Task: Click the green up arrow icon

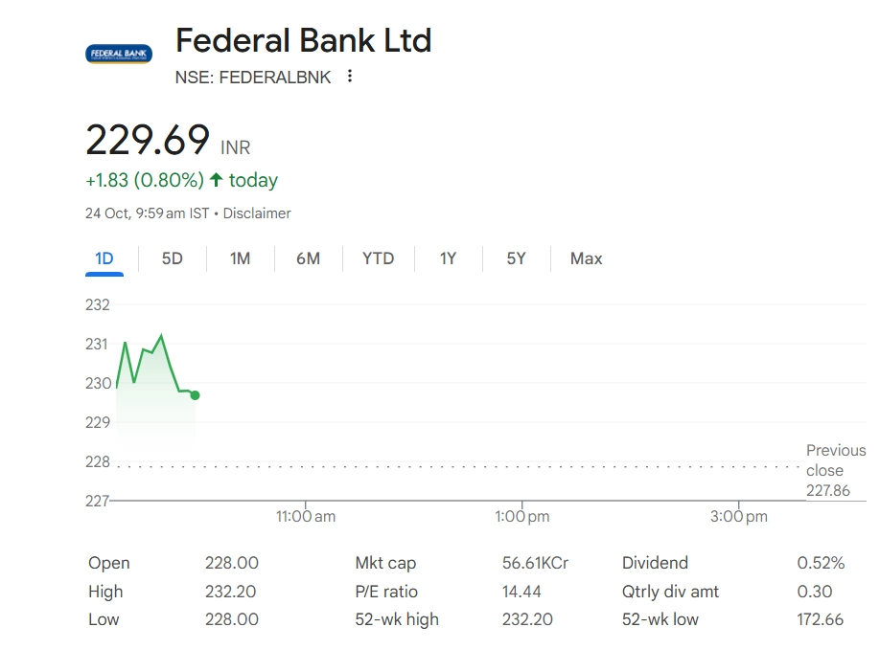Action: (217, 180)
